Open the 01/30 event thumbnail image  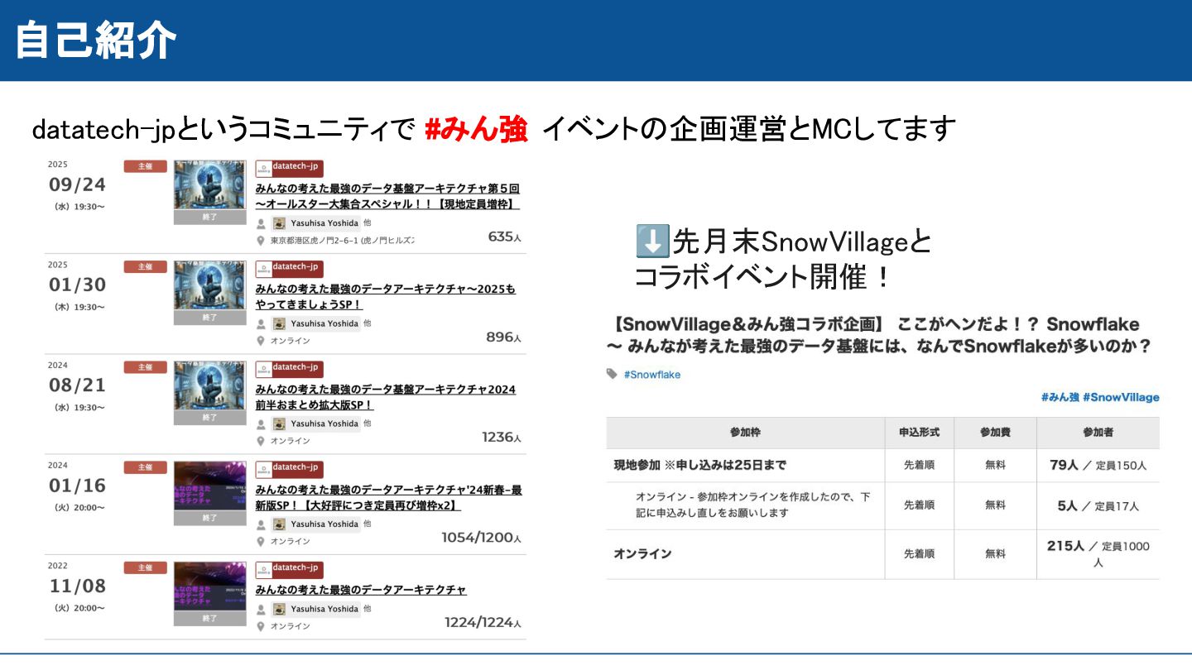(209, 285)
